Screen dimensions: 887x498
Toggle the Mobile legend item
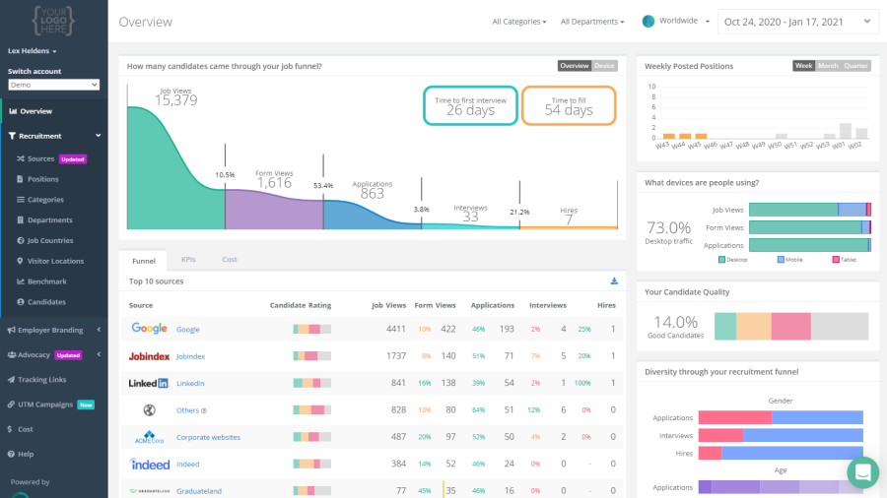point(789,260)
